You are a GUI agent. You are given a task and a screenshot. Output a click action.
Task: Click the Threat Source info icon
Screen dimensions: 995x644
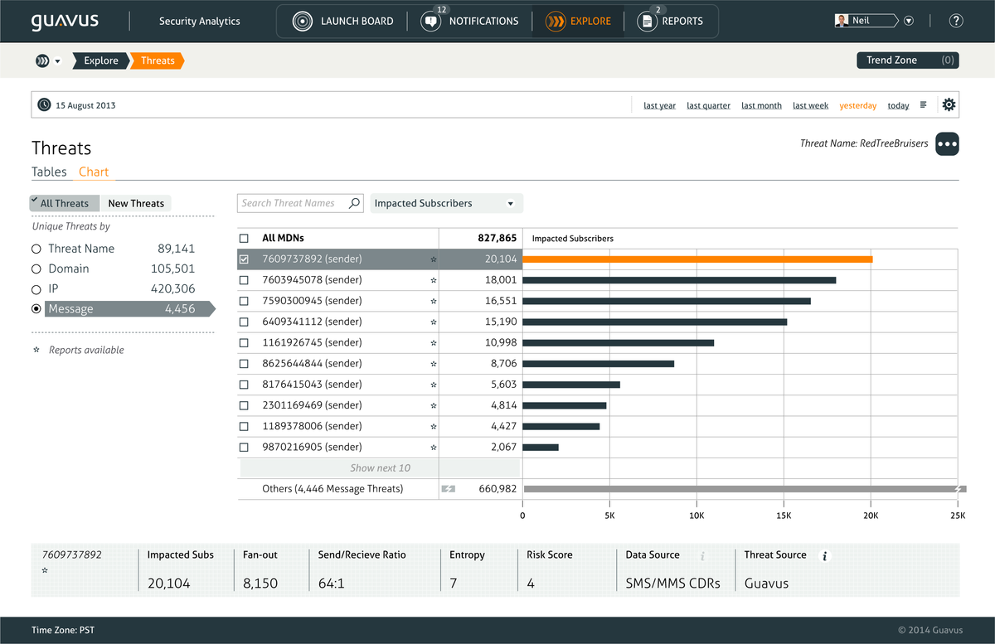click(824, 556)
